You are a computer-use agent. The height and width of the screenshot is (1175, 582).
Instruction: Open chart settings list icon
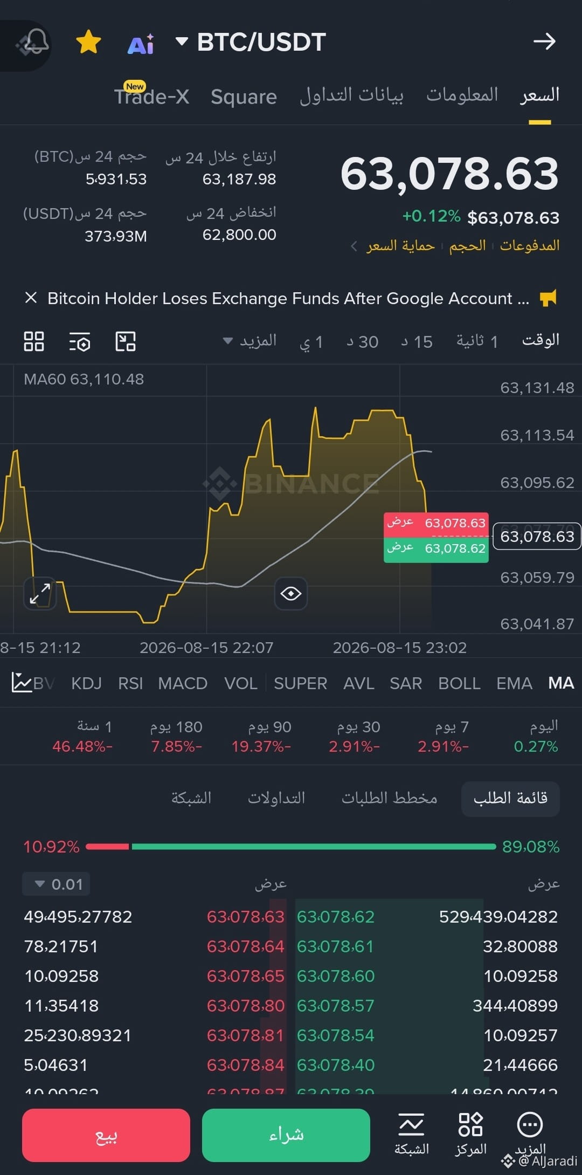pos(80,342)
